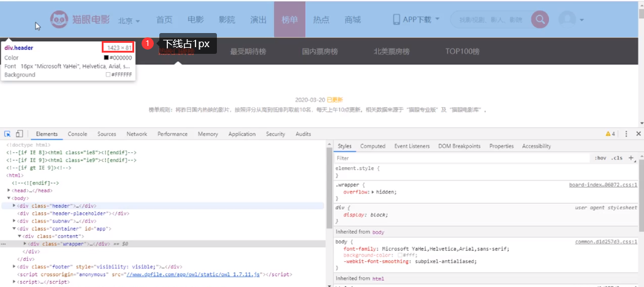
Task: Click the site movie search field
Action: point(491,19)
